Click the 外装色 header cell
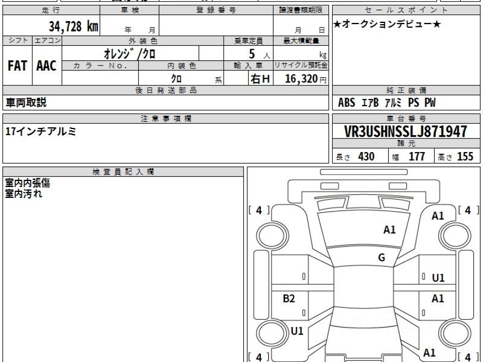 pos(143,41)
